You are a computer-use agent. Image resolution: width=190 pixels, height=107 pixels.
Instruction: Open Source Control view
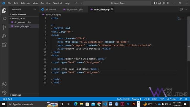4,28
